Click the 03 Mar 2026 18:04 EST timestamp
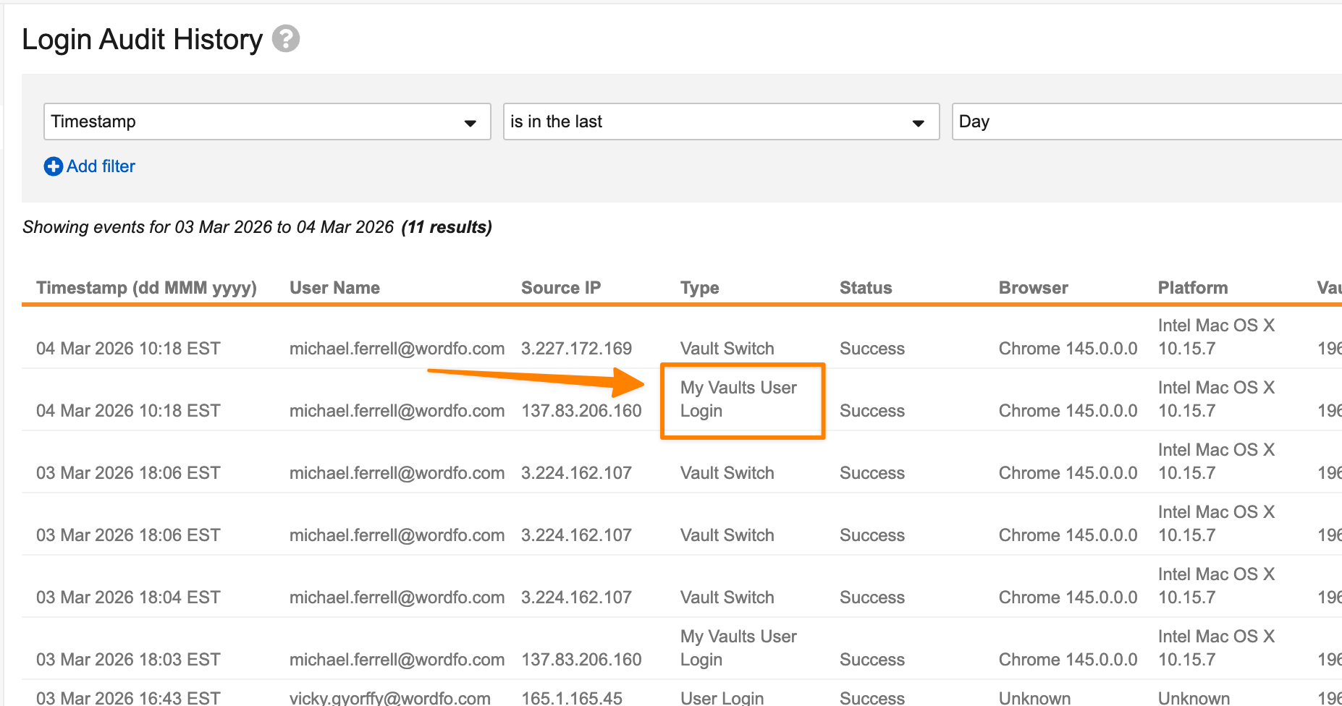This screenshot has height=706, width=1342. (128, 597)
